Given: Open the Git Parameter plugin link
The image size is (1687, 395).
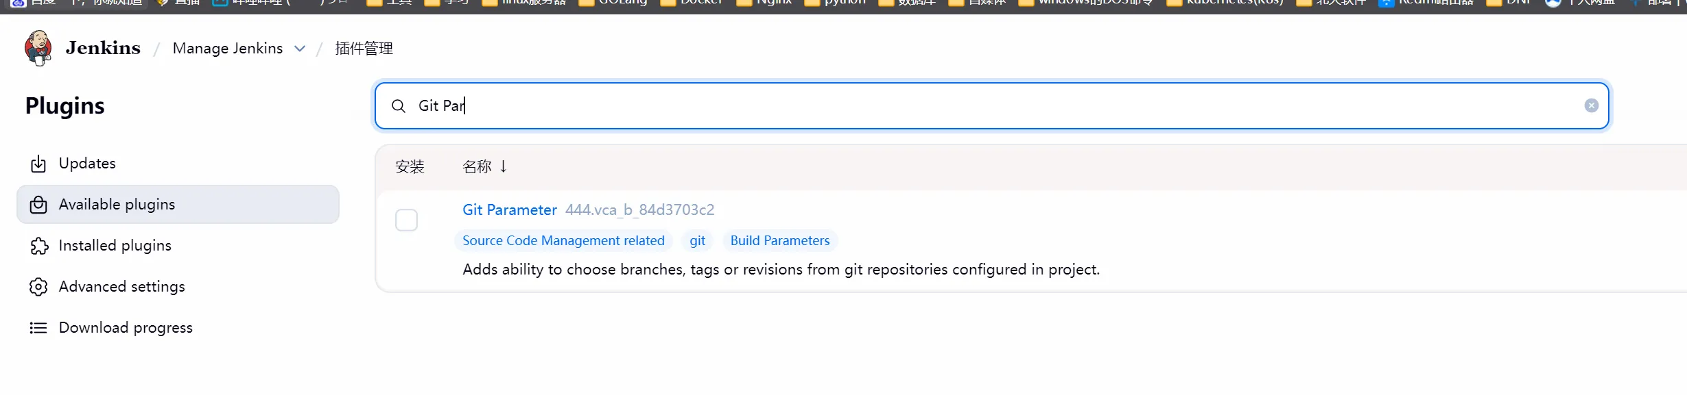Looking at the screenshot, I should 509,210.
